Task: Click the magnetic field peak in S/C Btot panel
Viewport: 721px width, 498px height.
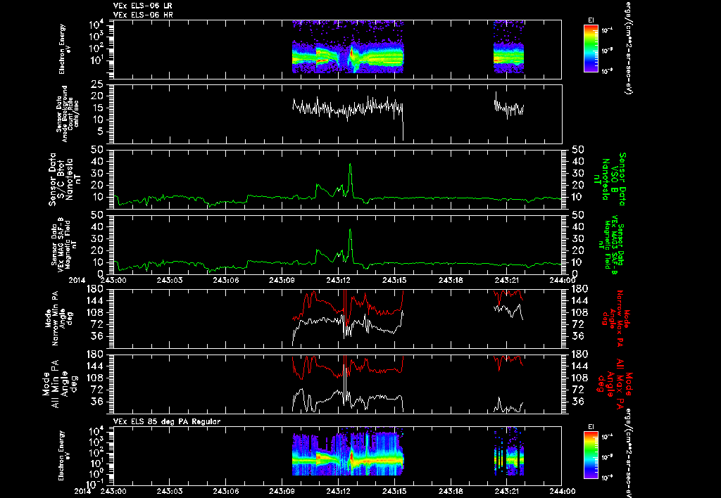Action: coord(351,165)
